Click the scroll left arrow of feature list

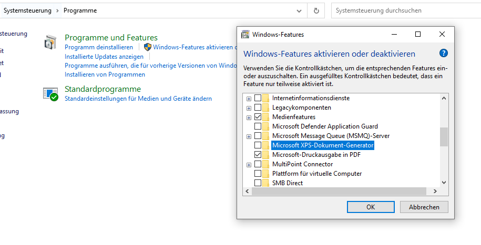[x=247, y=191]
